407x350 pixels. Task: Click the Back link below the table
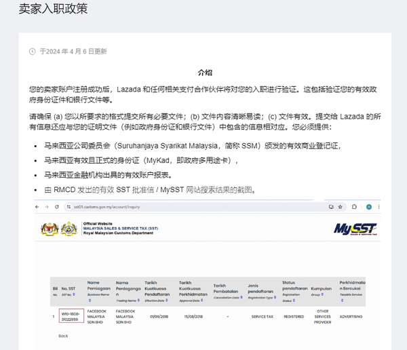pos(63,336)
